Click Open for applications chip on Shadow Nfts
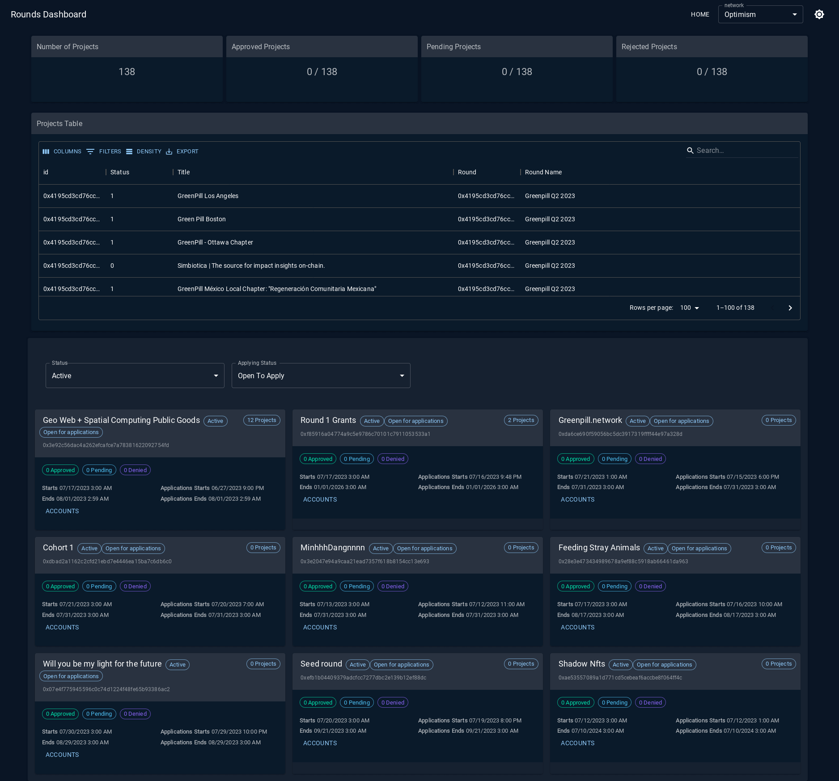 tap(664, 665)
